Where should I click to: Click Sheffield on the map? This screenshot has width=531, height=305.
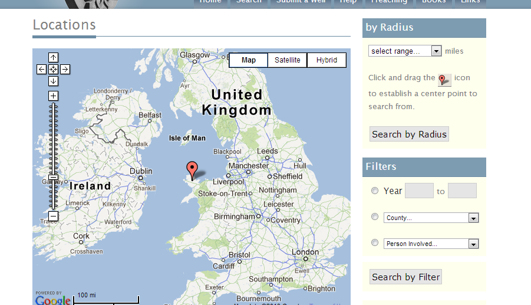click(288, 176)
